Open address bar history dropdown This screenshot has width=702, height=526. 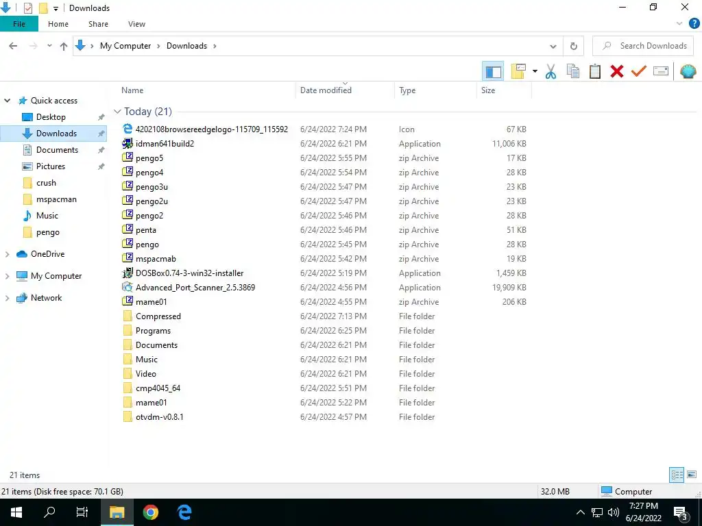click(x=553, y=46)
